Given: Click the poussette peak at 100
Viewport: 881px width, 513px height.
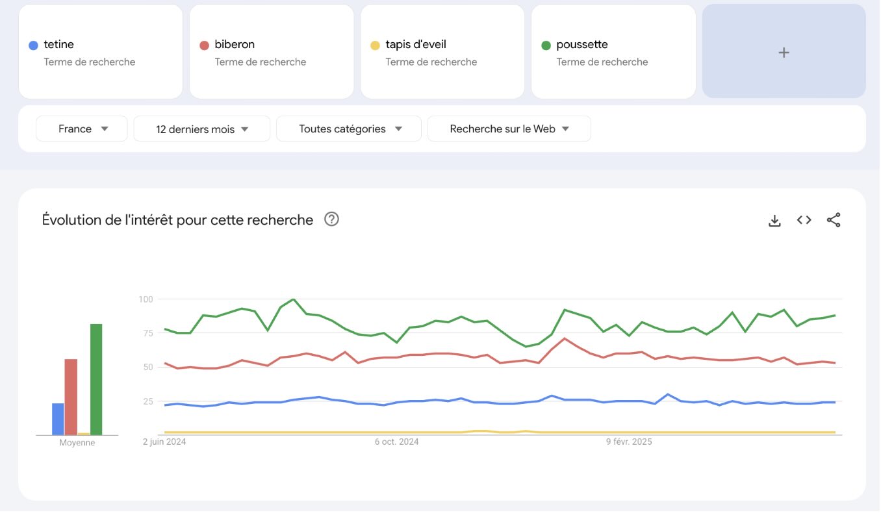Looking at the screenshot, I should (x=294, y=299).
